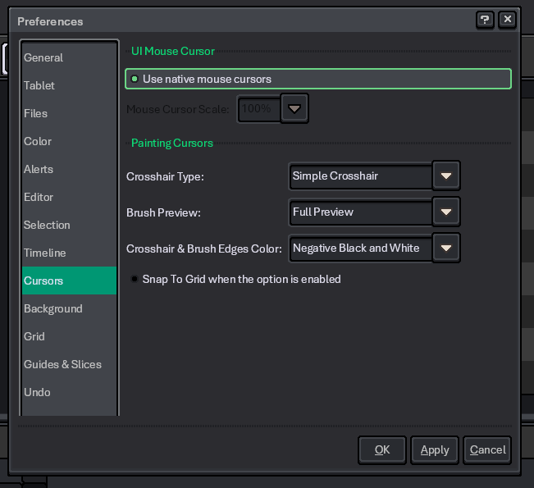Enable Snap To Grid checkbox option
Screen dimensions: 534x488
click(135, 280)
